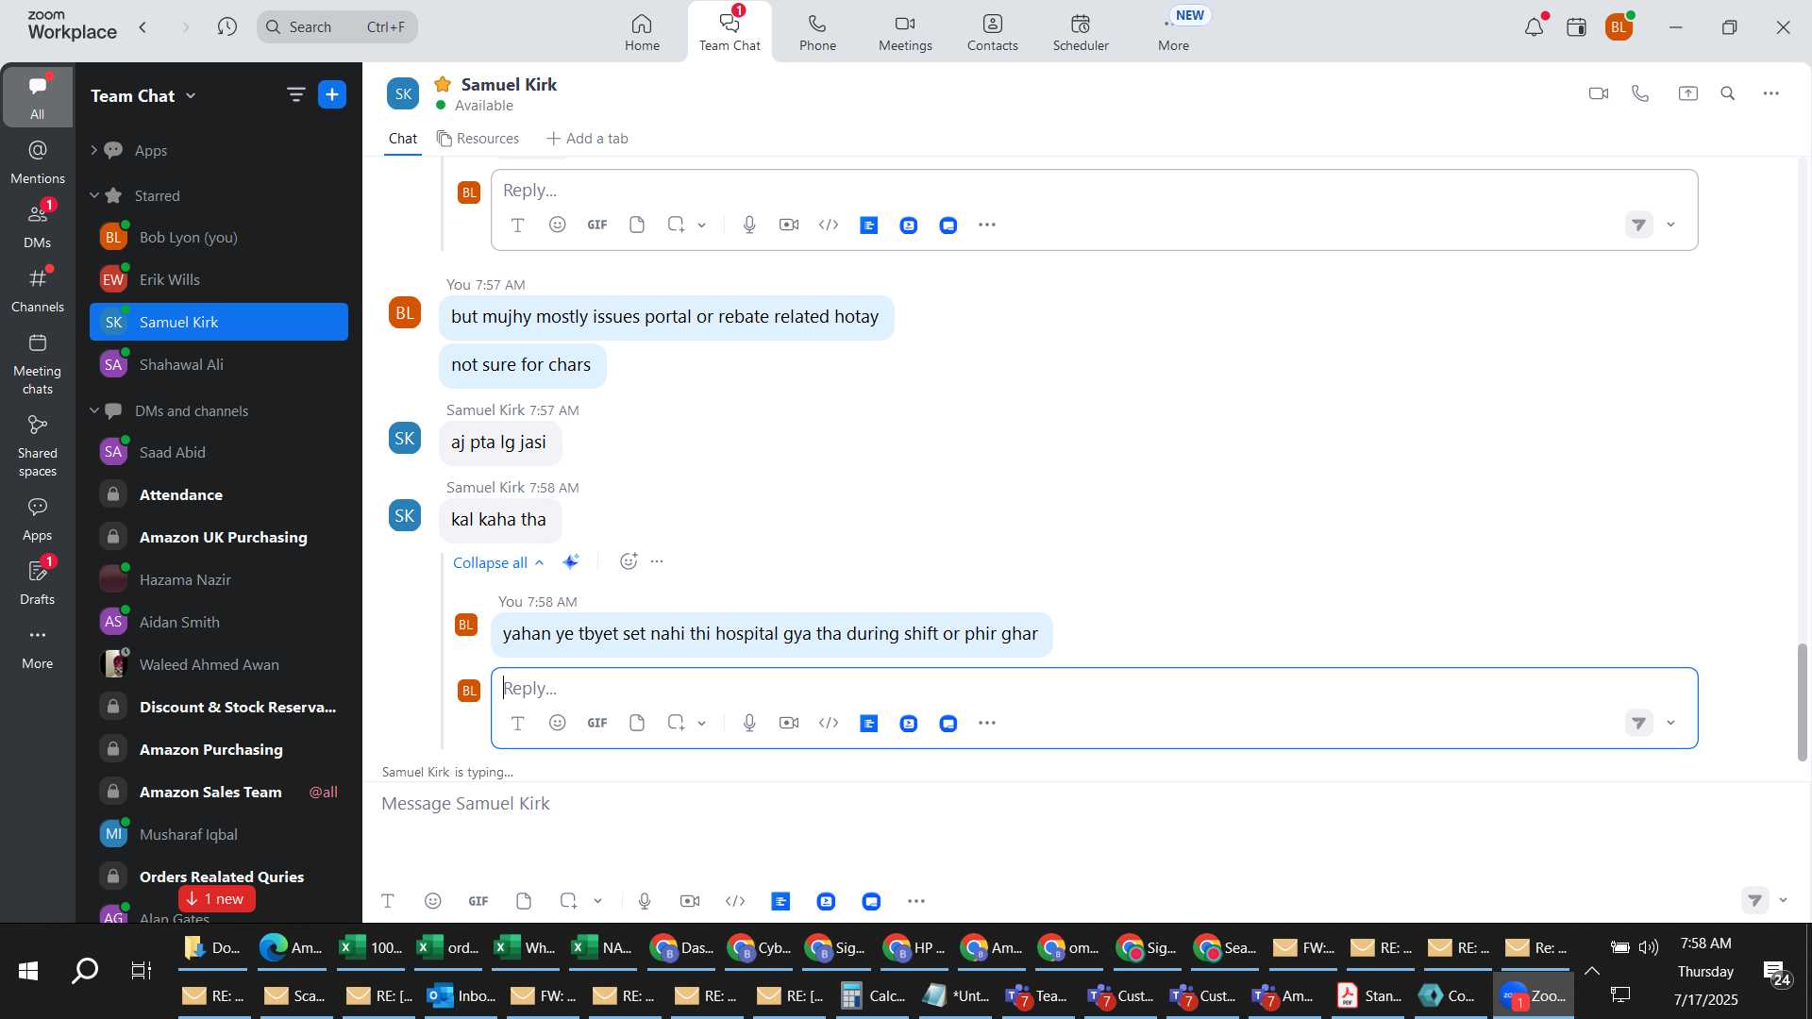
Task: Open Outlook Inbox in taskbar
Action: tap(461, 995)
